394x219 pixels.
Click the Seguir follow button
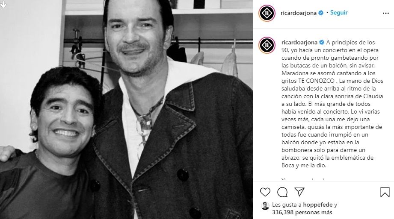click(x=339, y=12)
